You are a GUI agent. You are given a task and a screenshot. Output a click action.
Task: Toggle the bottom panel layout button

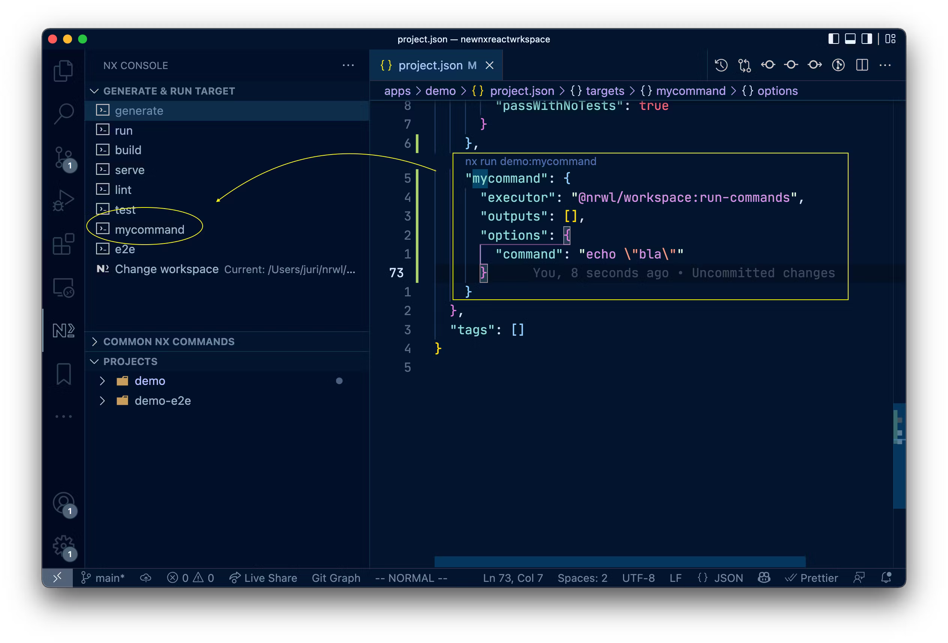[x=850, y=39]
